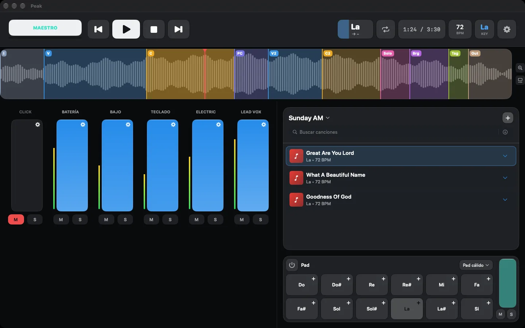This screenshot has height=328, width=525.
Task: Click the BATERÍA volume fader
Action: 72,165
